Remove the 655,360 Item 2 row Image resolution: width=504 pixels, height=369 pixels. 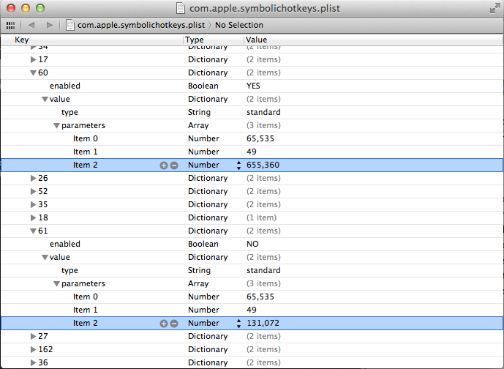tap(174, 165)
